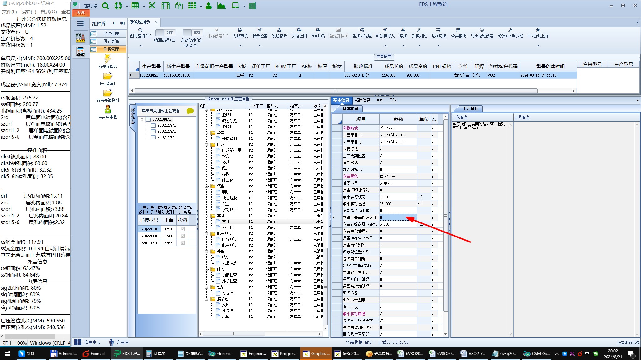Screen dimensions: 641x360
Task: Click the green area chart icon
Action: (x=221, y=6)
